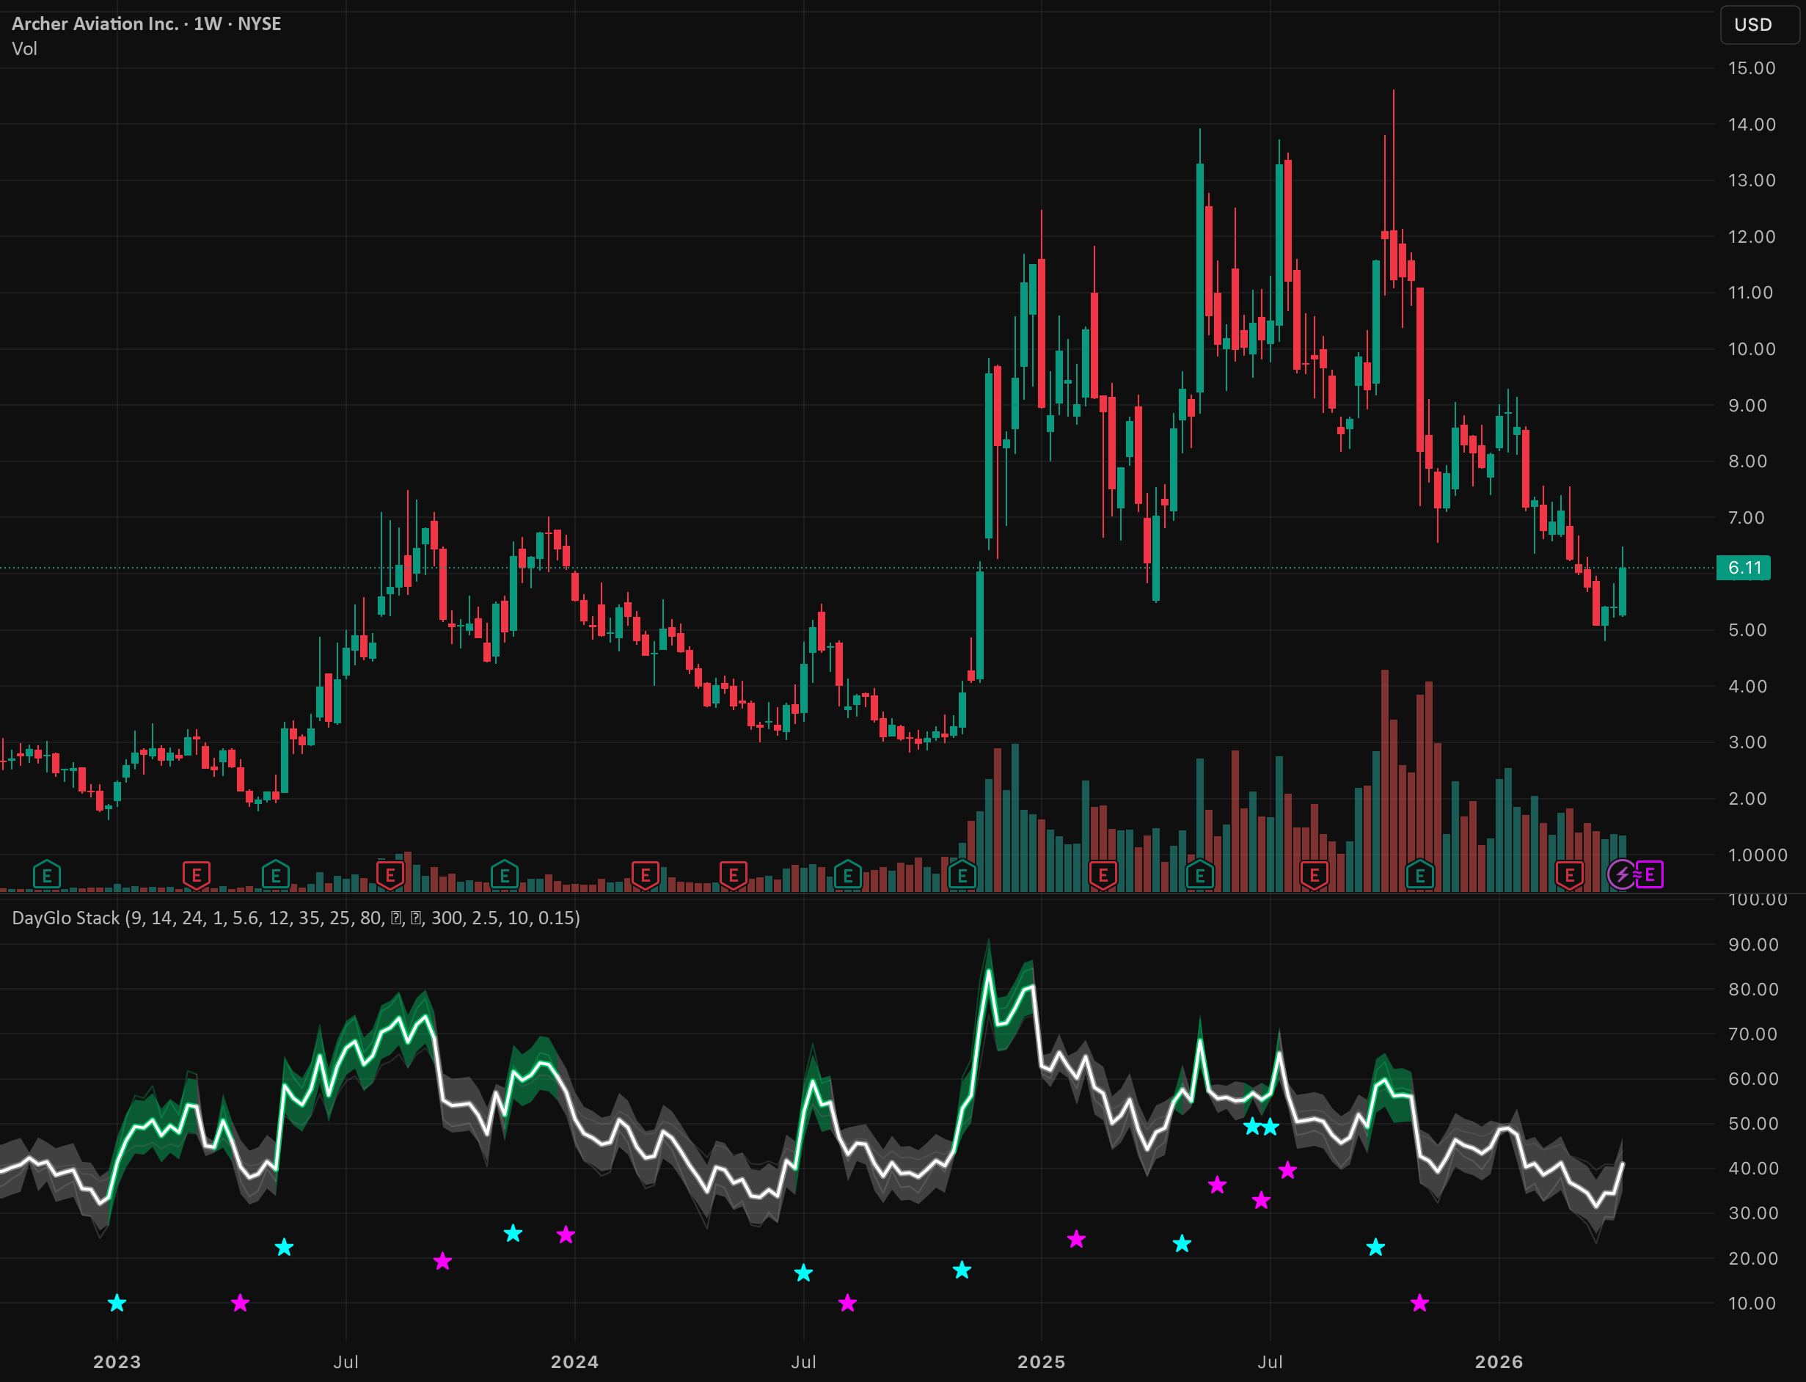Click the 6.11 current price label

click(1744, 568)
